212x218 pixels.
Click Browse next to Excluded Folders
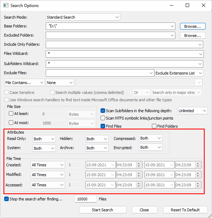(192, 36)
